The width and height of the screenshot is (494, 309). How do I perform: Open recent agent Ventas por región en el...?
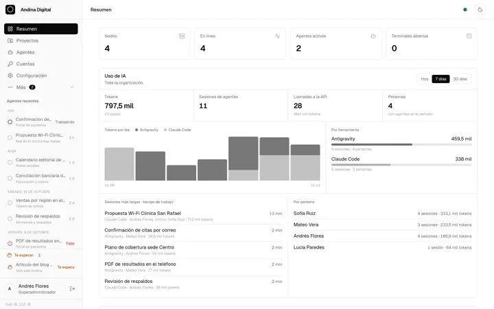(x=41, y=203)
